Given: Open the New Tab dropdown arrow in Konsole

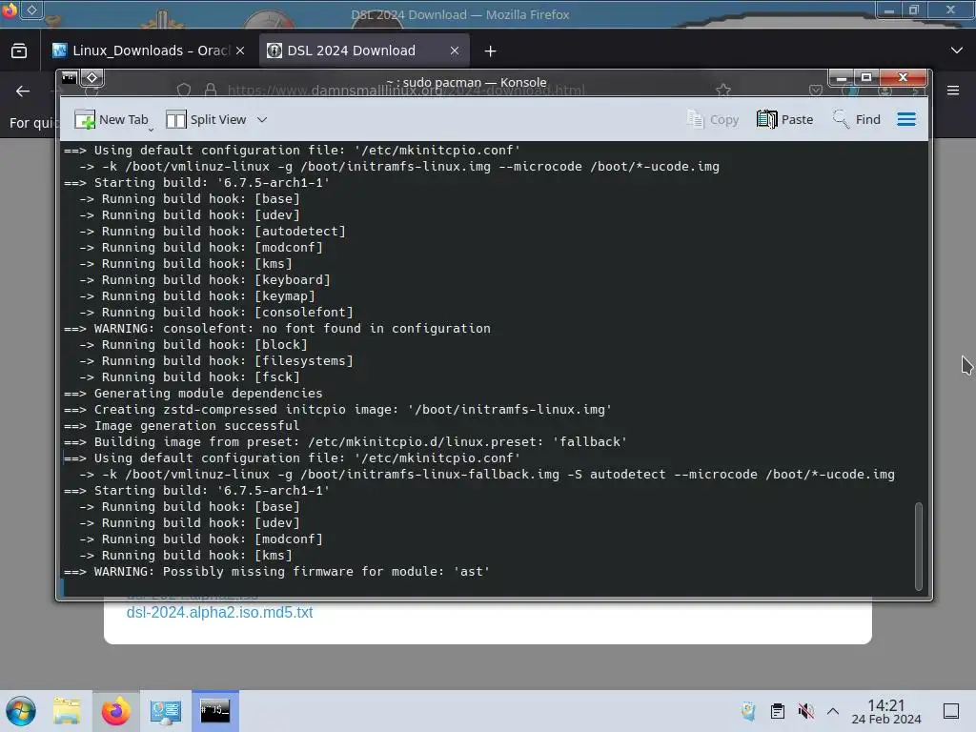Looking at the screenshot, I should pyautogui.click(x=152, y=130).
